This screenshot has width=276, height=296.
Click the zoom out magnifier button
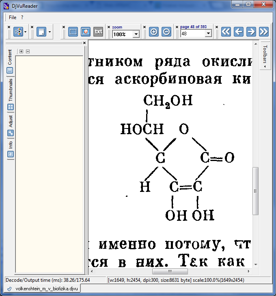point(166,32)
